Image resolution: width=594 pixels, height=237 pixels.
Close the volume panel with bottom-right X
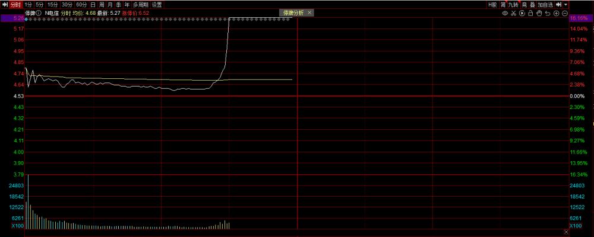coord(566,232)
